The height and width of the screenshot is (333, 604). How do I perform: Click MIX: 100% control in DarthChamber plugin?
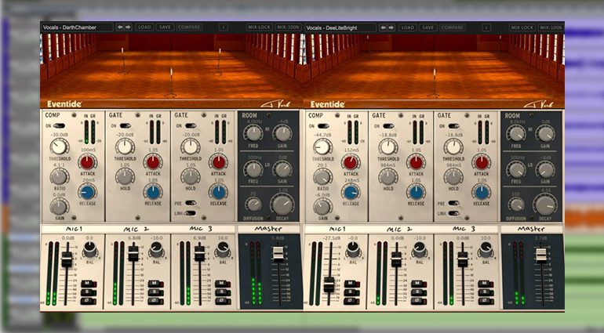click(288, 27)
